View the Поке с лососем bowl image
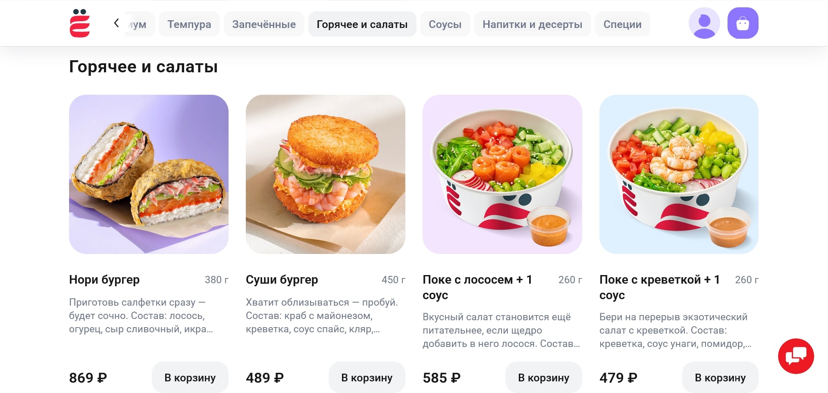828x393 pixels. (502, 174)
